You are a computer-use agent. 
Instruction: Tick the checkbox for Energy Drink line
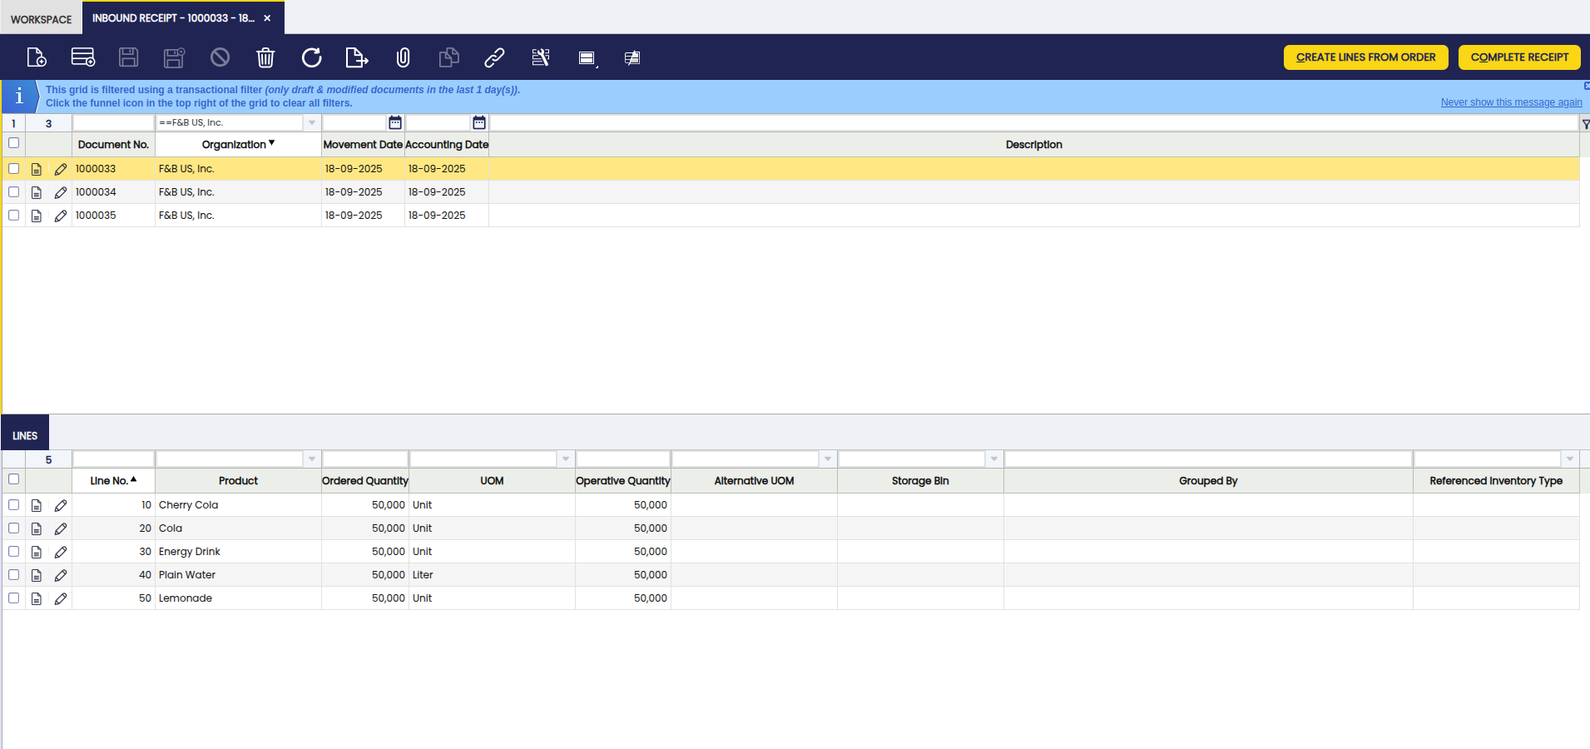[13, 552]
